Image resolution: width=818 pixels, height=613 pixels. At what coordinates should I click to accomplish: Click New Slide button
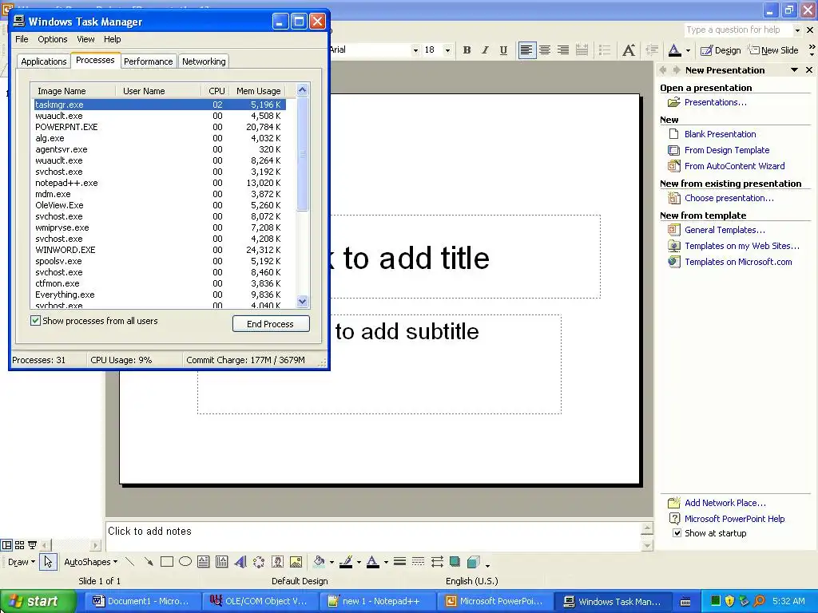pos(774,50)
